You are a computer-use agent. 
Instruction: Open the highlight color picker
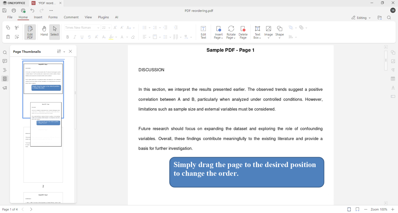(116, 37)
